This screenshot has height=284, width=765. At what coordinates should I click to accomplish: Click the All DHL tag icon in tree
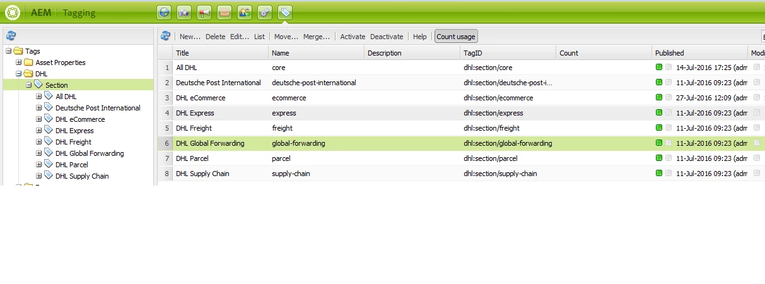pos(49,96)
